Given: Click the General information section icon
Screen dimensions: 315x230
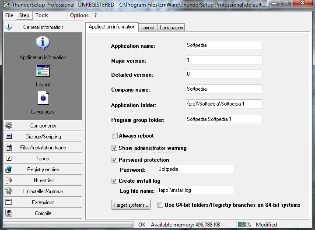Looking at the screenshot, I should (x=9, y=27).
